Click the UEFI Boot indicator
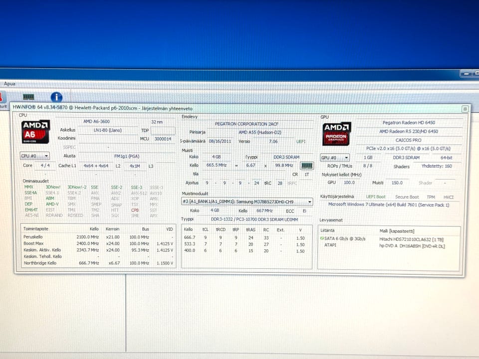This screenshot has width=479, height=359. point(376,197)
